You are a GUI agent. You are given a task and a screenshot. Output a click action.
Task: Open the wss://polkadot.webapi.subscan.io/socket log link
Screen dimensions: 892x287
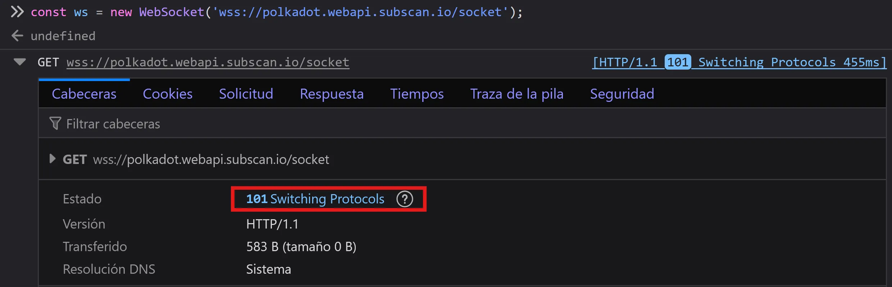208,62
